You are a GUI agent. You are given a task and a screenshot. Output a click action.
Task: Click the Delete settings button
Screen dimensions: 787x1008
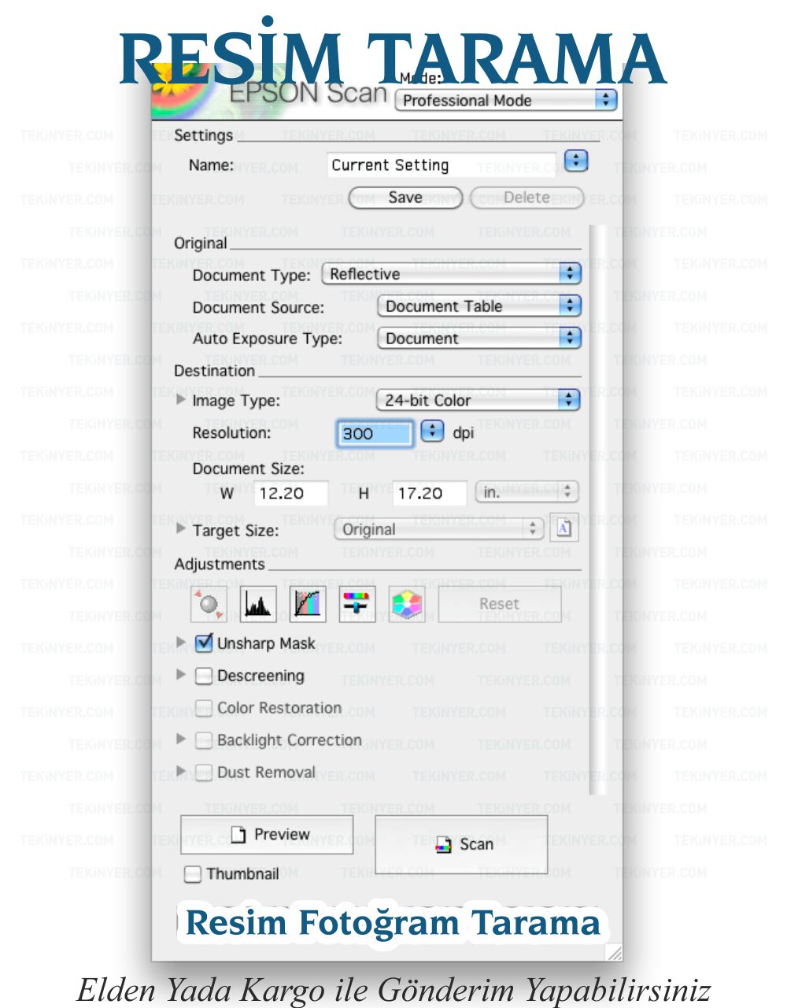[x=527, y=198]
